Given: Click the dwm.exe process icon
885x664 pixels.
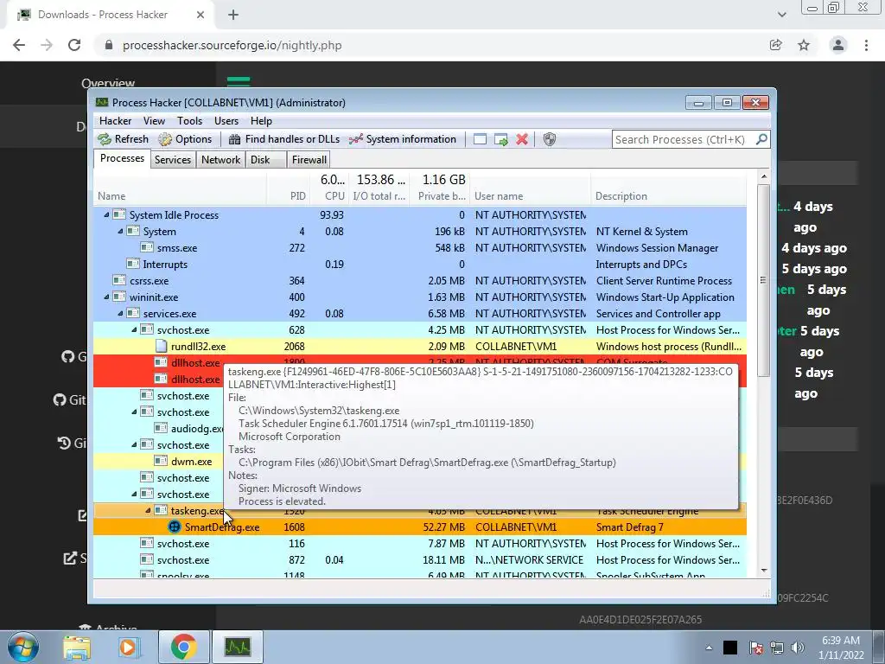Looking at the screenshot, I should point(161,462).
